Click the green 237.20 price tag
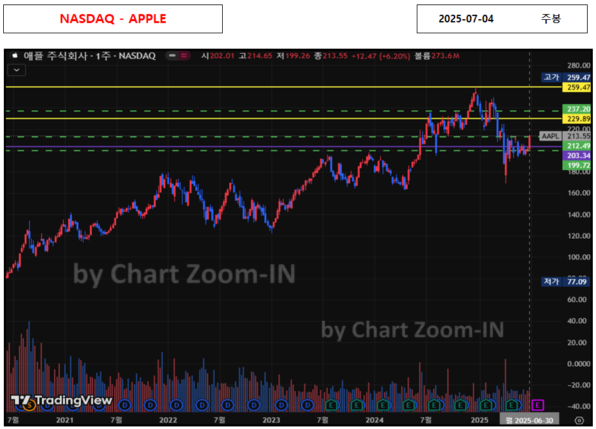Screen dimensions: 596x429 coord(577,109)
